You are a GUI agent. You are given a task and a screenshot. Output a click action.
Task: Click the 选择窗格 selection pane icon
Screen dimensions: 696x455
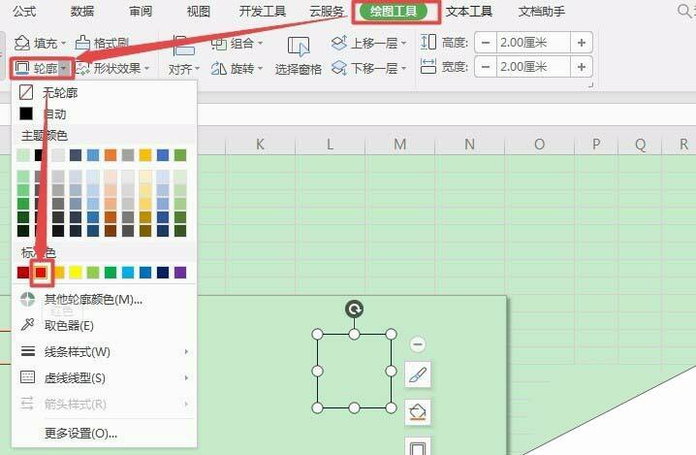pos(299,47)
